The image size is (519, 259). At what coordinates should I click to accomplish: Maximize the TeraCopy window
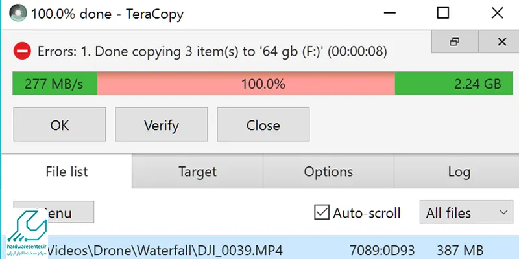443,13
